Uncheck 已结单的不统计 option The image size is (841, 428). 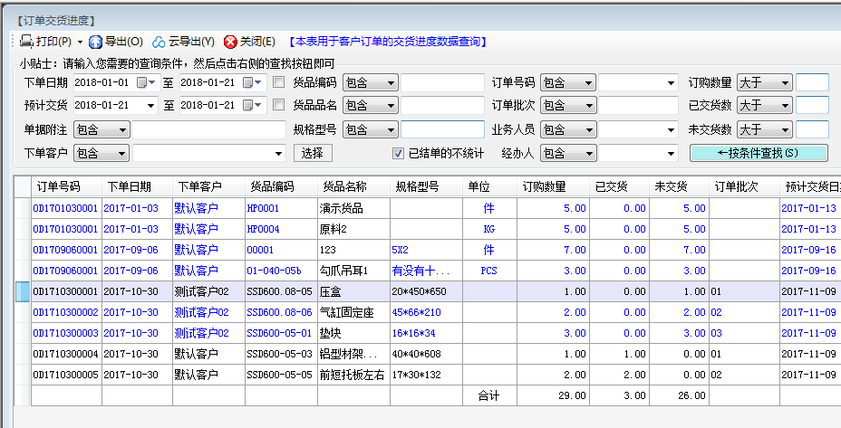pyautogui.click(x=398, y=153)
